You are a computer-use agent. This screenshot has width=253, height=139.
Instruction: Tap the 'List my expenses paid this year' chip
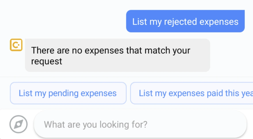[192, 93]
